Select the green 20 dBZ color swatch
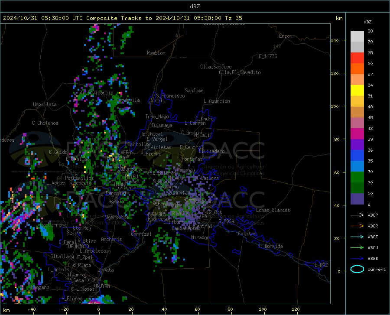 357,177
